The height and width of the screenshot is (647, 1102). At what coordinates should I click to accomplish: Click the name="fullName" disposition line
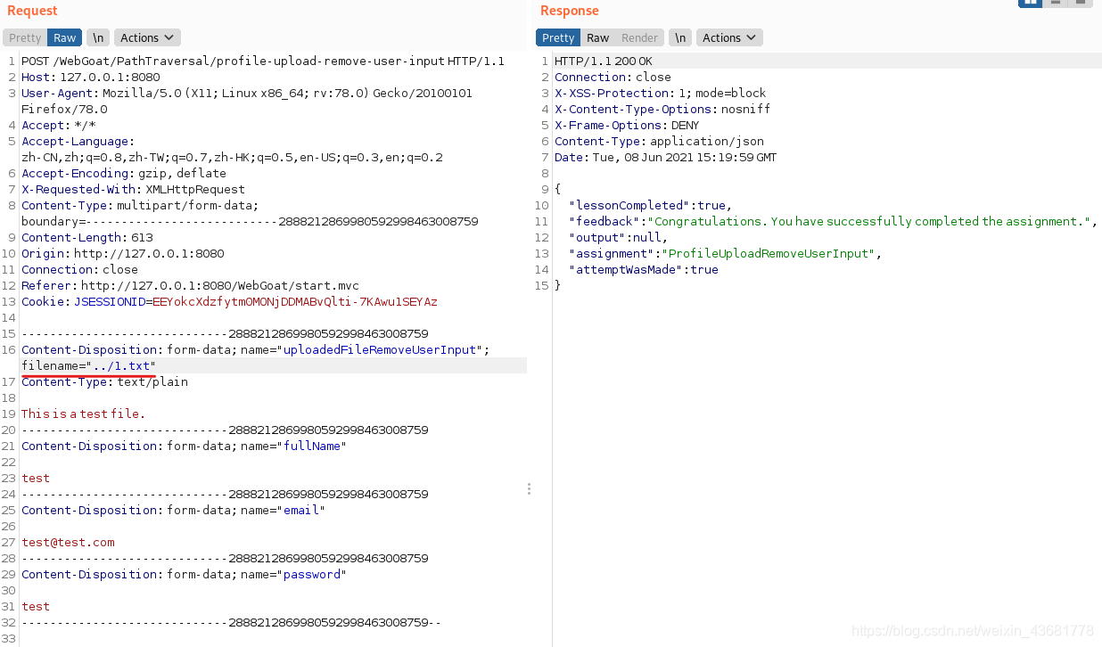[184, 446]
